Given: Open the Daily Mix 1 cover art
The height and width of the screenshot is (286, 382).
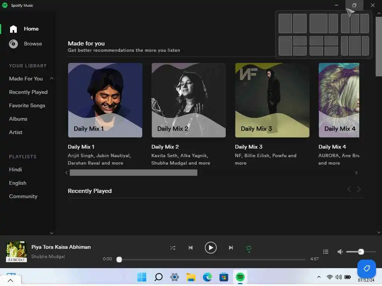Looking at the screenshot, I should pos(105,100).
